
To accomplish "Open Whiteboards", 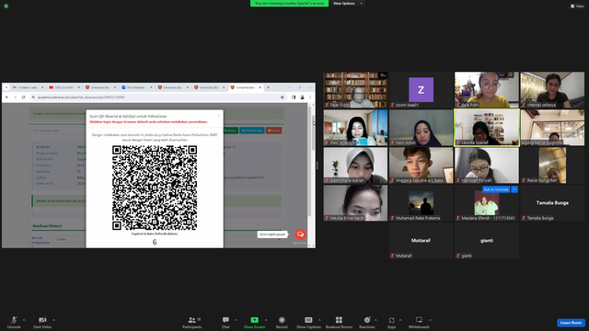I will pyautogui.click(x=419, y=322).
